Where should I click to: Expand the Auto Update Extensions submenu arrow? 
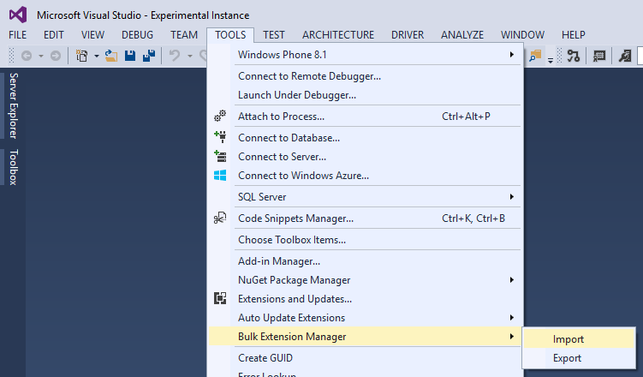[x=511, y=318]
